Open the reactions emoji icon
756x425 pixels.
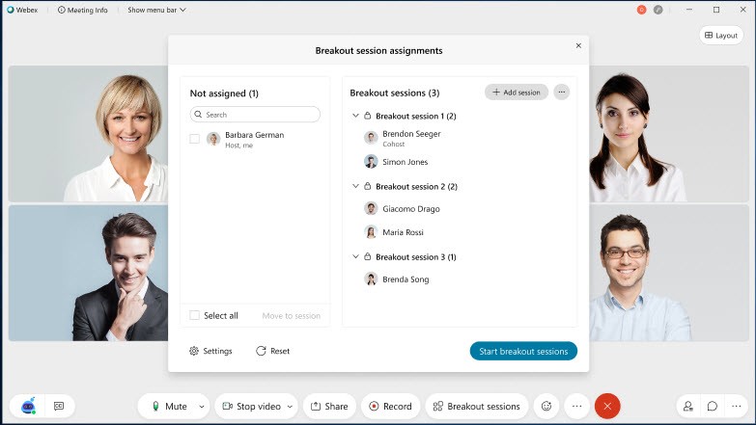coord(546,407)
